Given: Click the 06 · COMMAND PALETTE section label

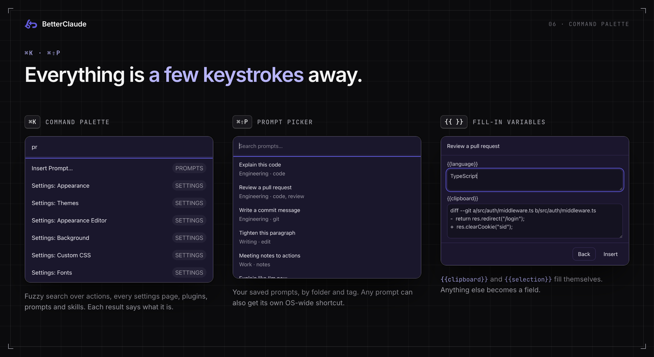Looking at the screenshot, I should tap(589, 24).
